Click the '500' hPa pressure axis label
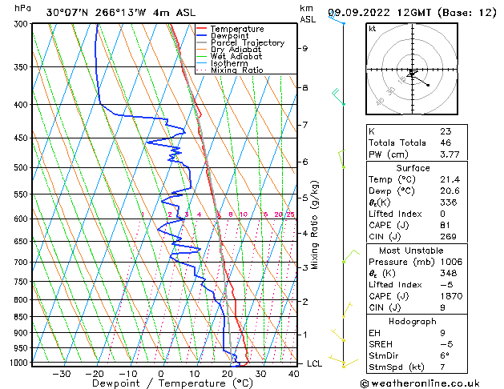 pyautogui.click(x=22, y=168)
